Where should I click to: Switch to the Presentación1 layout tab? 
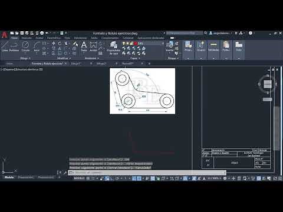click(x=26, y=177)
